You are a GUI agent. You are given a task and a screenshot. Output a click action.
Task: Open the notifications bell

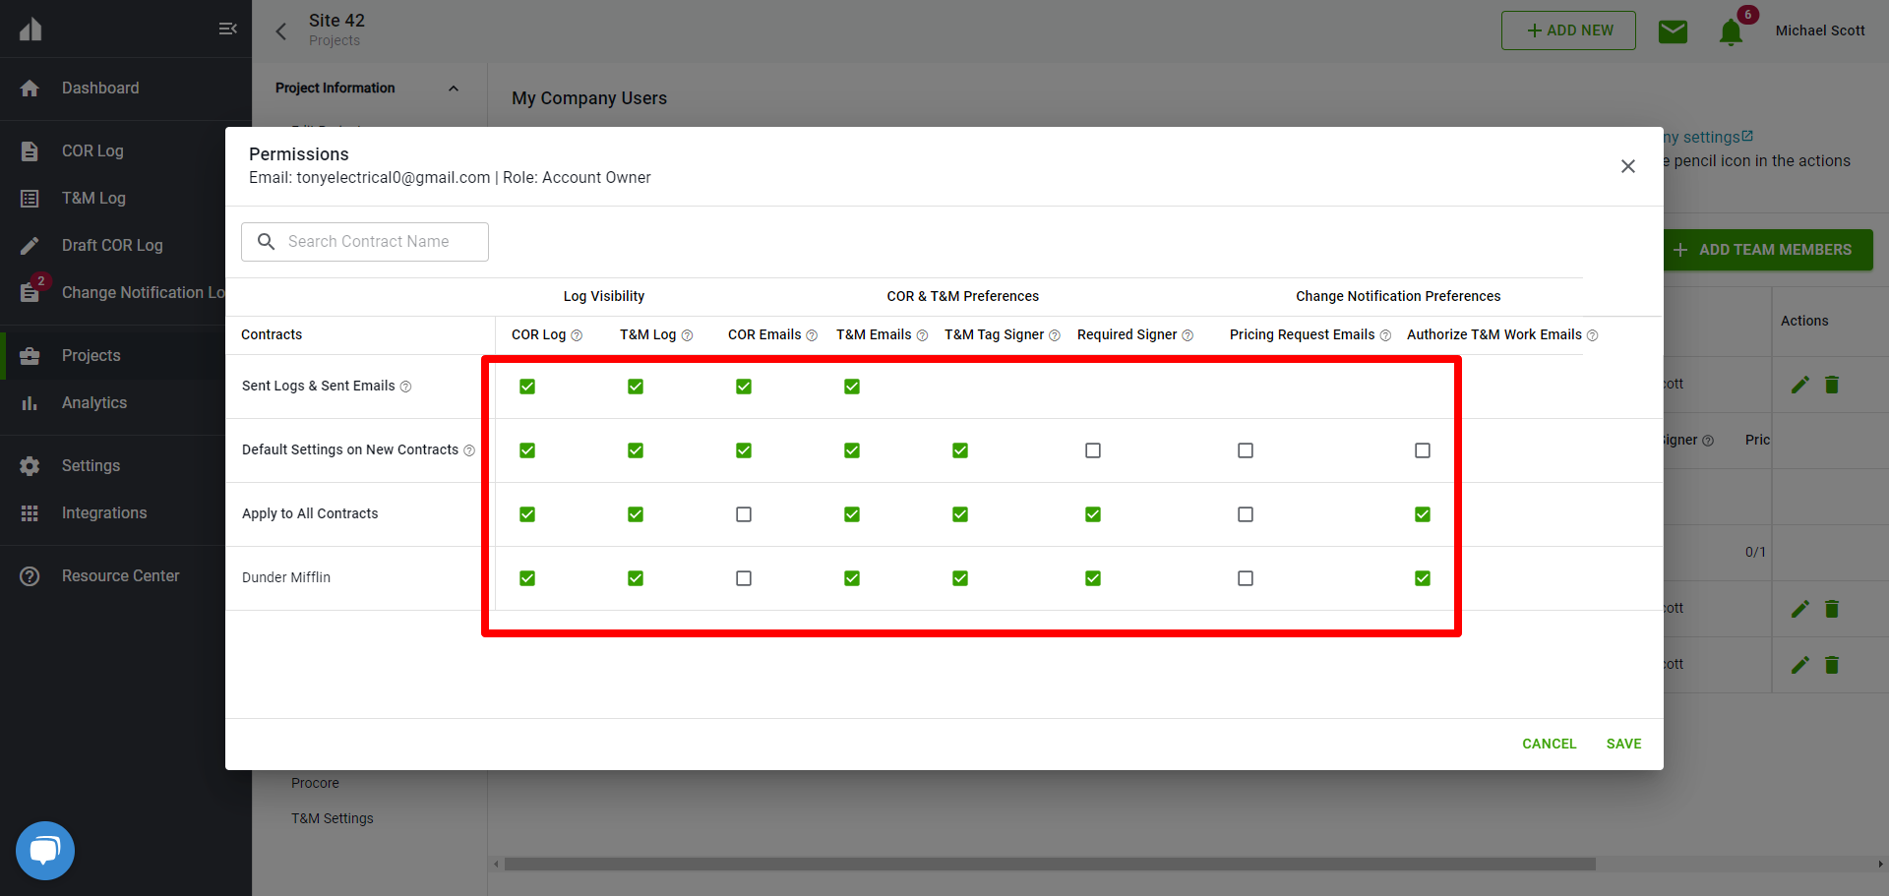(1732, 32)
